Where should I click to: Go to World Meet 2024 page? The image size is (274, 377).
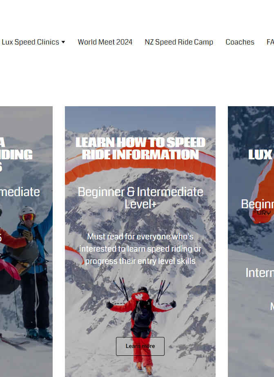tap(105, 42)
